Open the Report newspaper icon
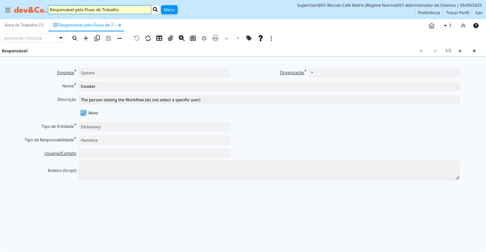Screen dimensions: 486x252 point(193,38)
